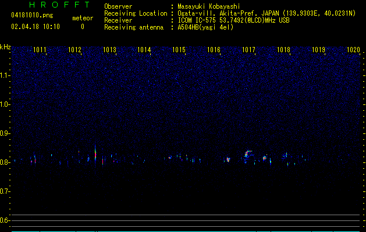Click the 1.0 kHz axis label

[x=4, y=104]
